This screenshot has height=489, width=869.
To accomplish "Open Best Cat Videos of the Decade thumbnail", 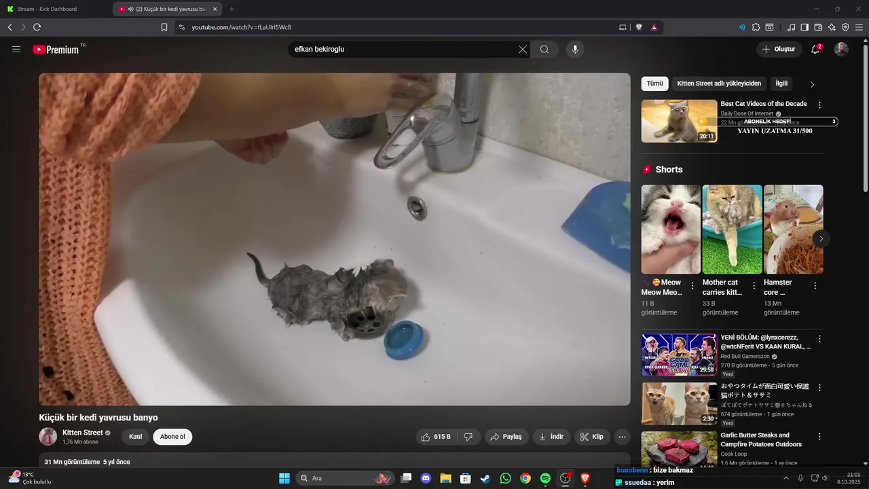I will [679, 121].
